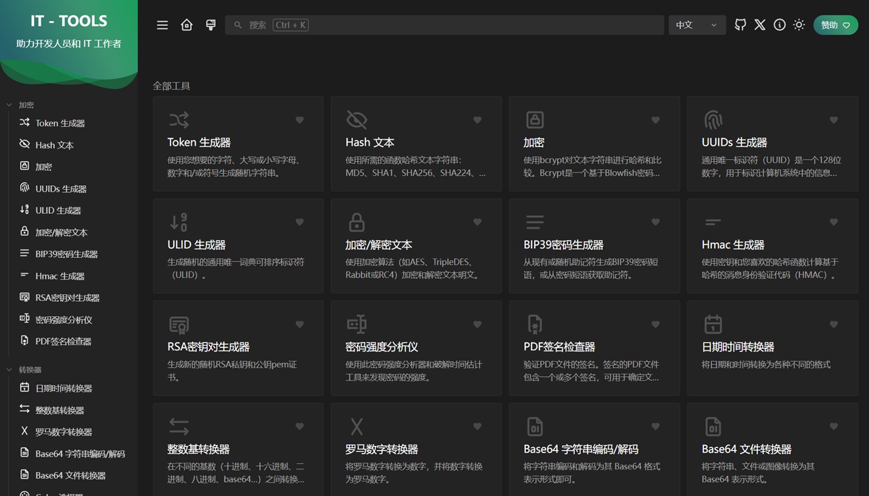This screenshot has height=496, width=869.
Task: Toggle dark/light mode sun icon
Action: 799,25
